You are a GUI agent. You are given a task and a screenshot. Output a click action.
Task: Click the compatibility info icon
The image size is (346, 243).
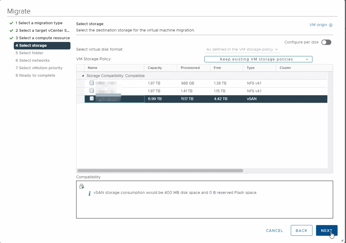point(89,194)
